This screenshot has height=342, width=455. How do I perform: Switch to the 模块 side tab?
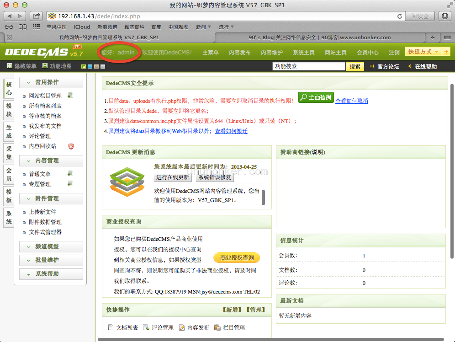[x=9, y=110]
